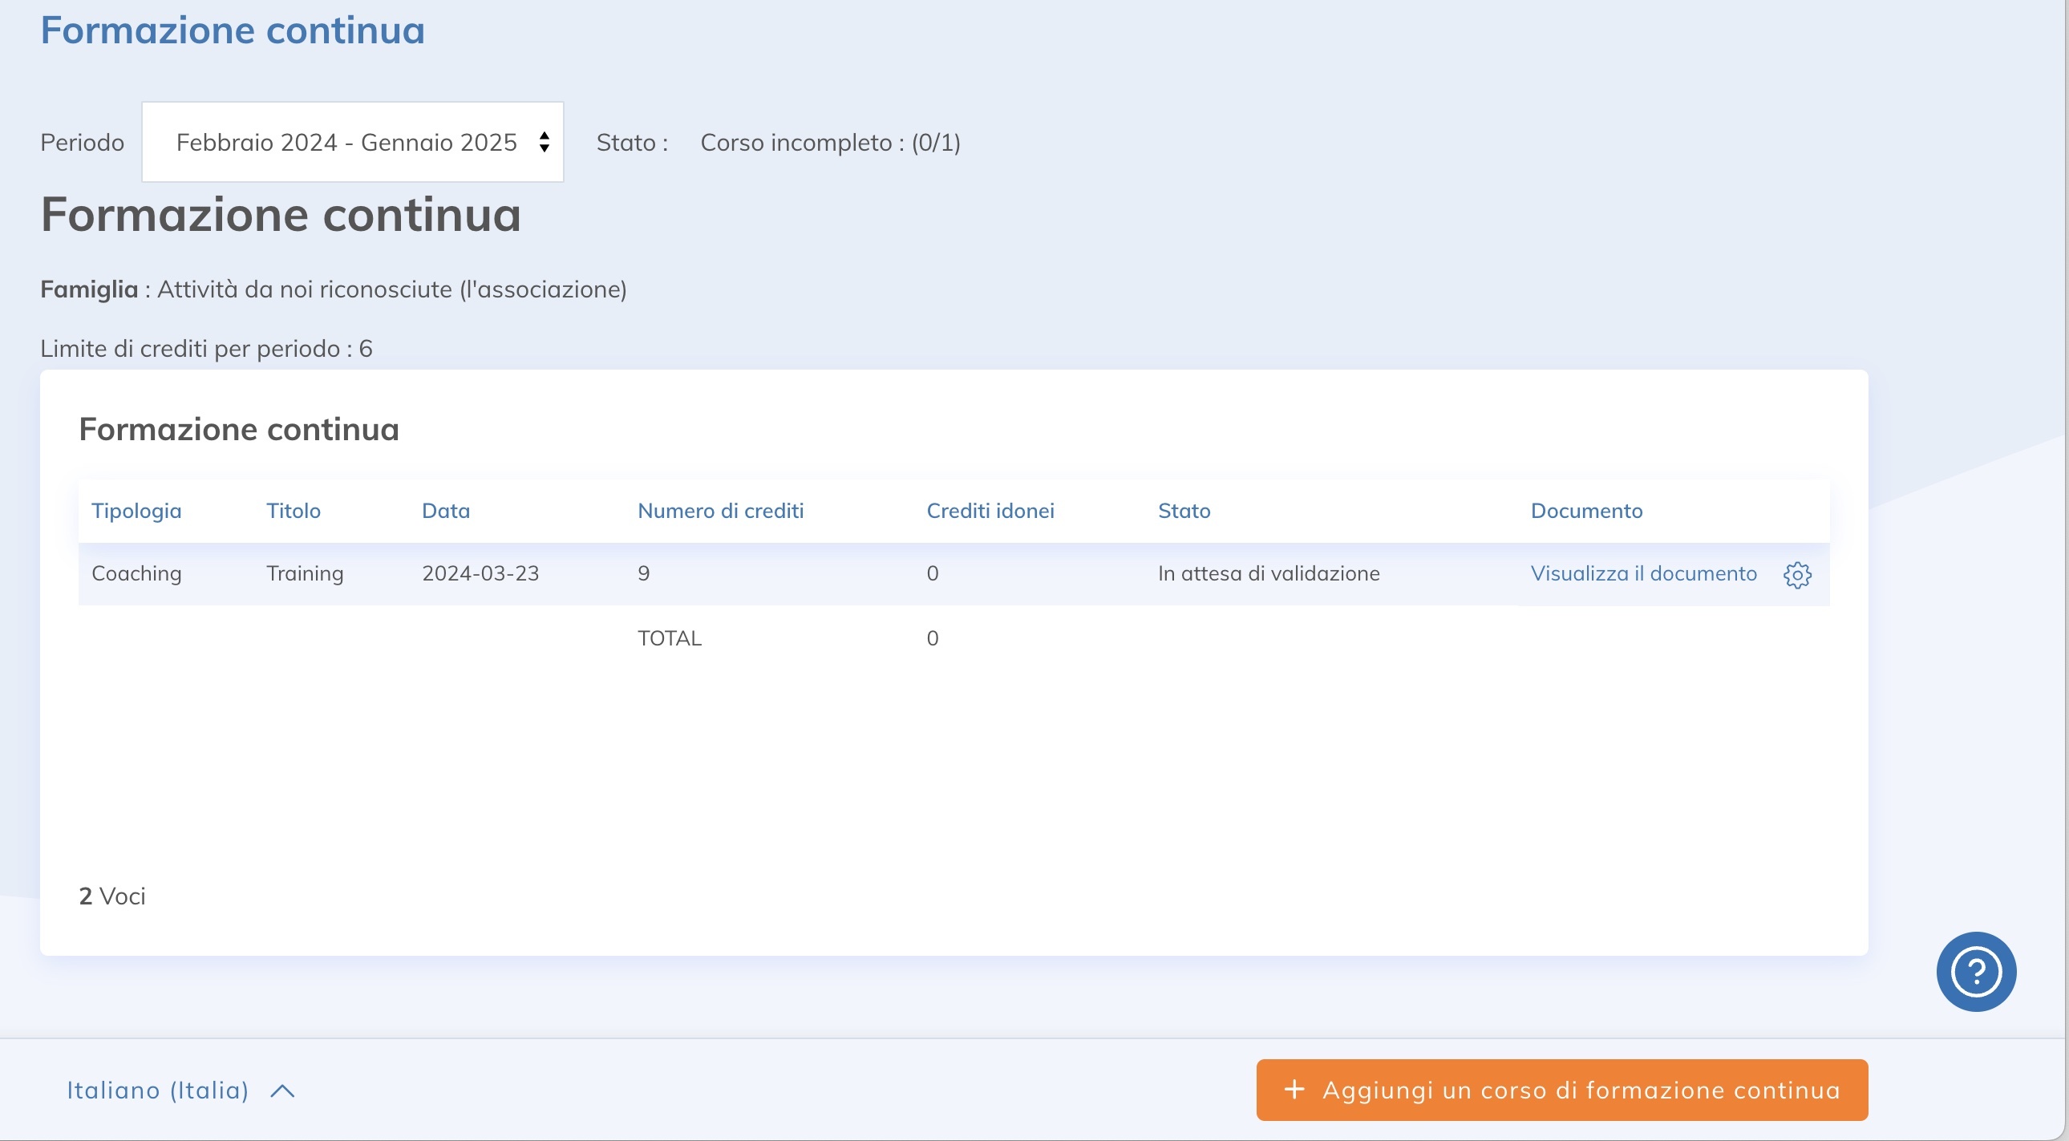Open the Visualizza il documento link
Image resolution: width=2069 pixels, height=1141 pixels.
pos(1642,573)
